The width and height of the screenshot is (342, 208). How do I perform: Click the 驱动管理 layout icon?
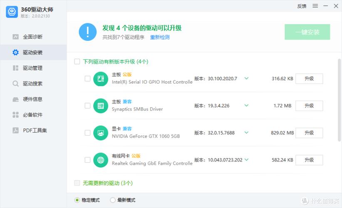point(15,68)
